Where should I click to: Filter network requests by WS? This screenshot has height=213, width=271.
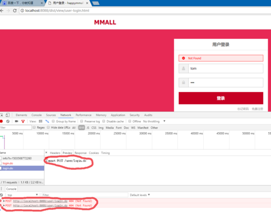[133, 127]
